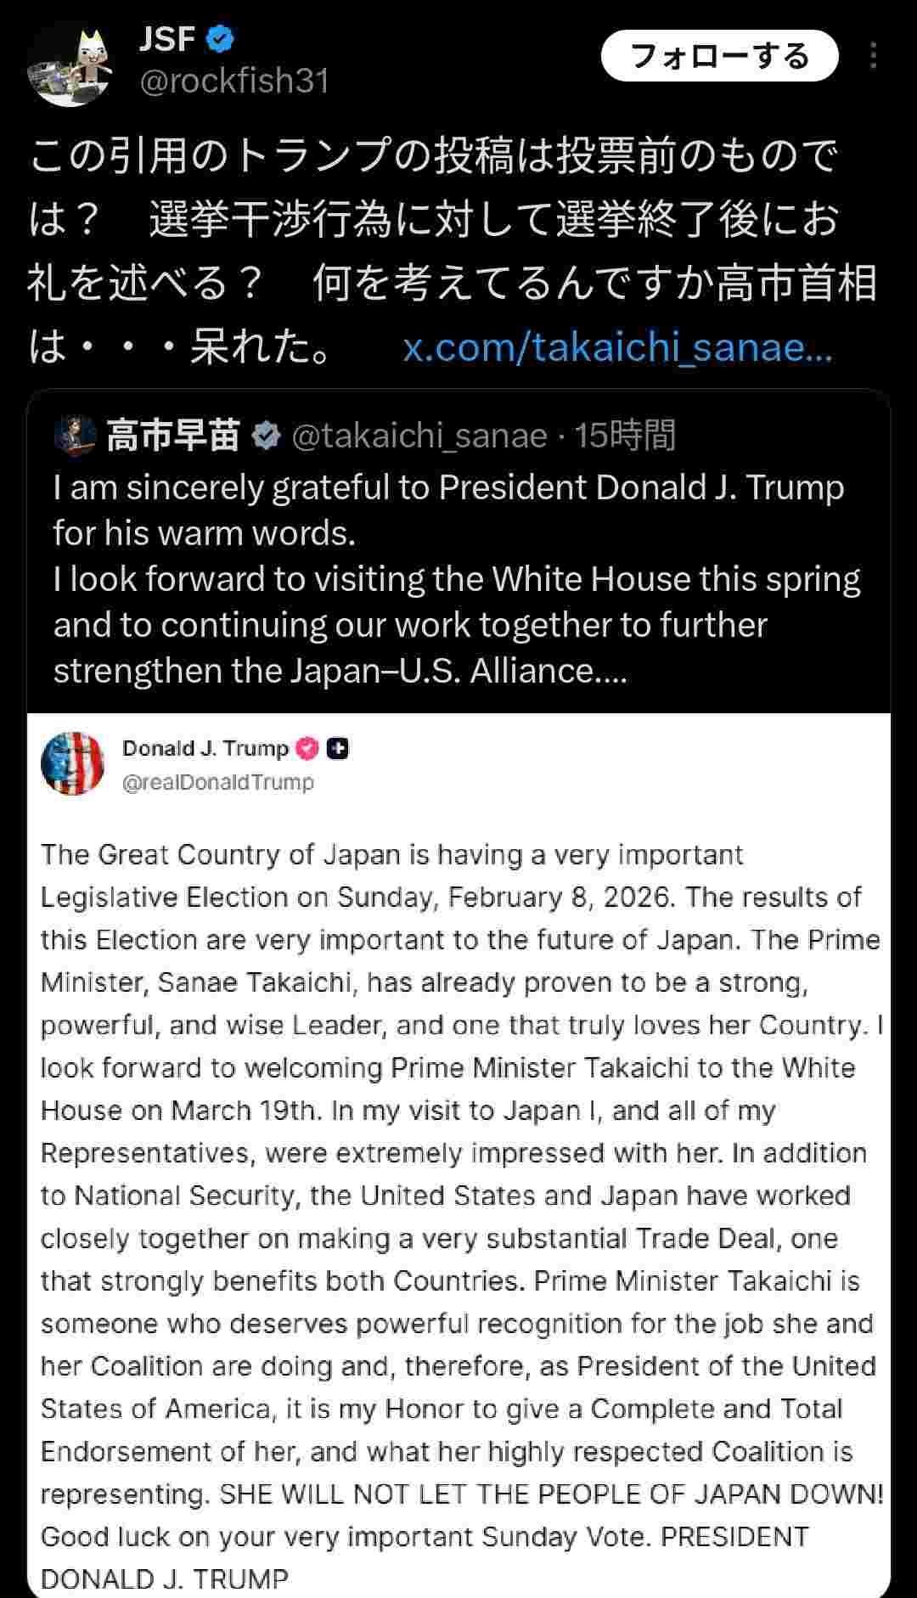Open the x.com/takaichi_sanae link
Screen dimensions: 917x1598
point(617,347)
